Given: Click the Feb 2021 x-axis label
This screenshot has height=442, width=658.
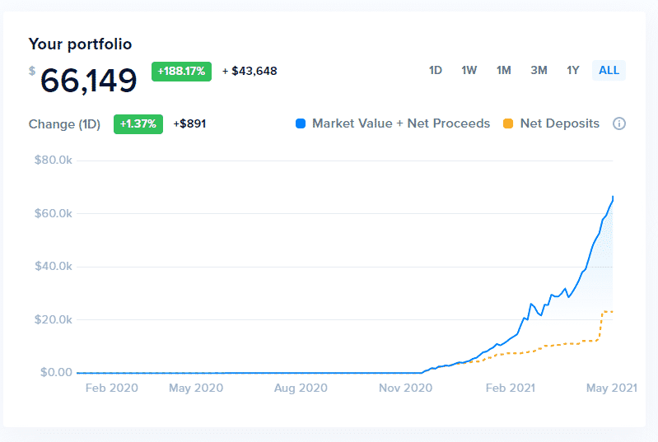Looking at the screenshot, I should click(510, 388).
